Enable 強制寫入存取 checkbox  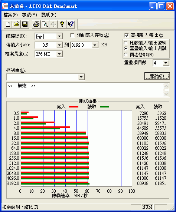[x=73, y=36]
